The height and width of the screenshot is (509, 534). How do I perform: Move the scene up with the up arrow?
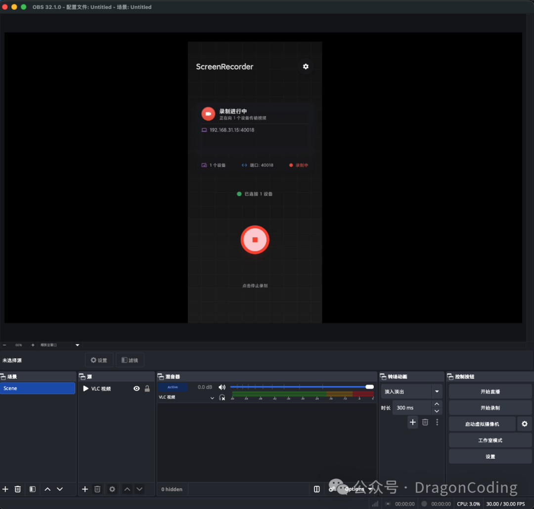pyautogui.click(x=47, y=489)
